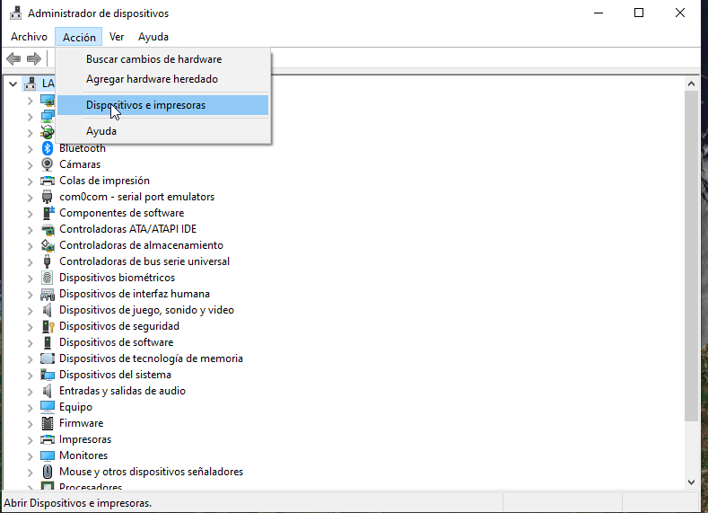Expand the Controladoras de bus serie universal node
Screen dimensions: 708x513
[x=31, y=261]
